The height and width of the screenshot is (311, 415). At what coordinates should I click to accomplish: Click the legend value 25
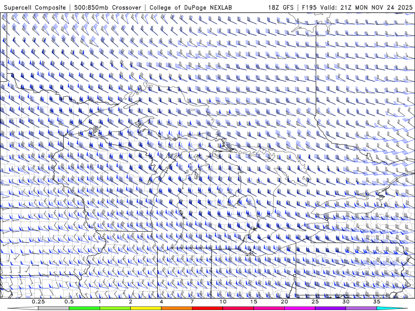[315, 302]
